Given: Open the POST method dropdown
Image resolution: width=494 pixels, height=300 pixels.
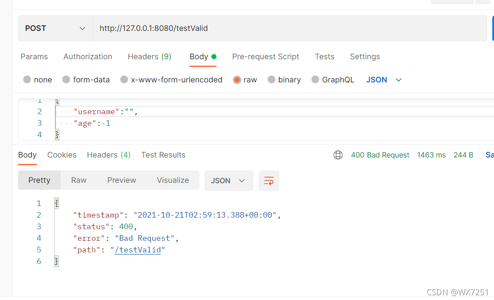Looking at the screenshot, I should 55,28.
